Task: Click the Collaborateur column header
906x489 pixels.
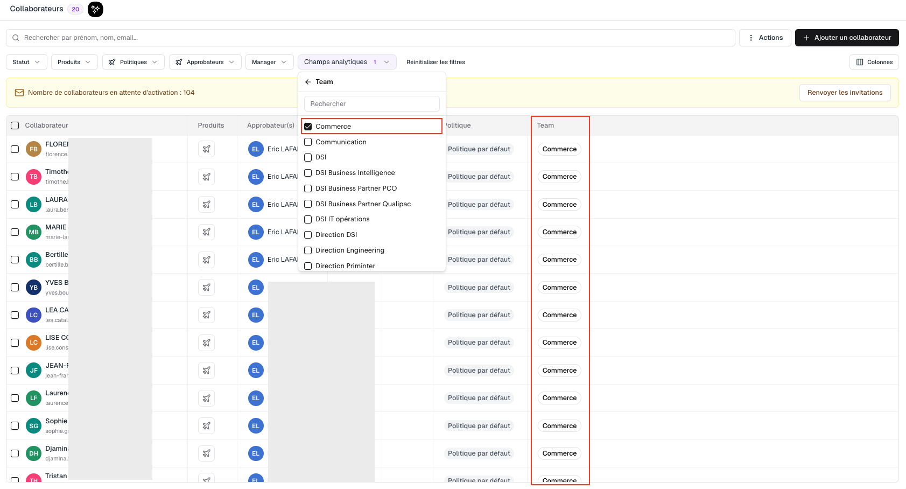Action: (46, 125)
